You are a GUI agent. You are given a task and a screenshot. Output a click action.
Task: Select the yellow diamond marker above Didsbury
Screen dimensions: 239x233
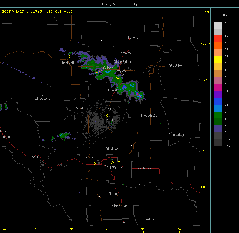pyautogui.click(x=108, y=115)
